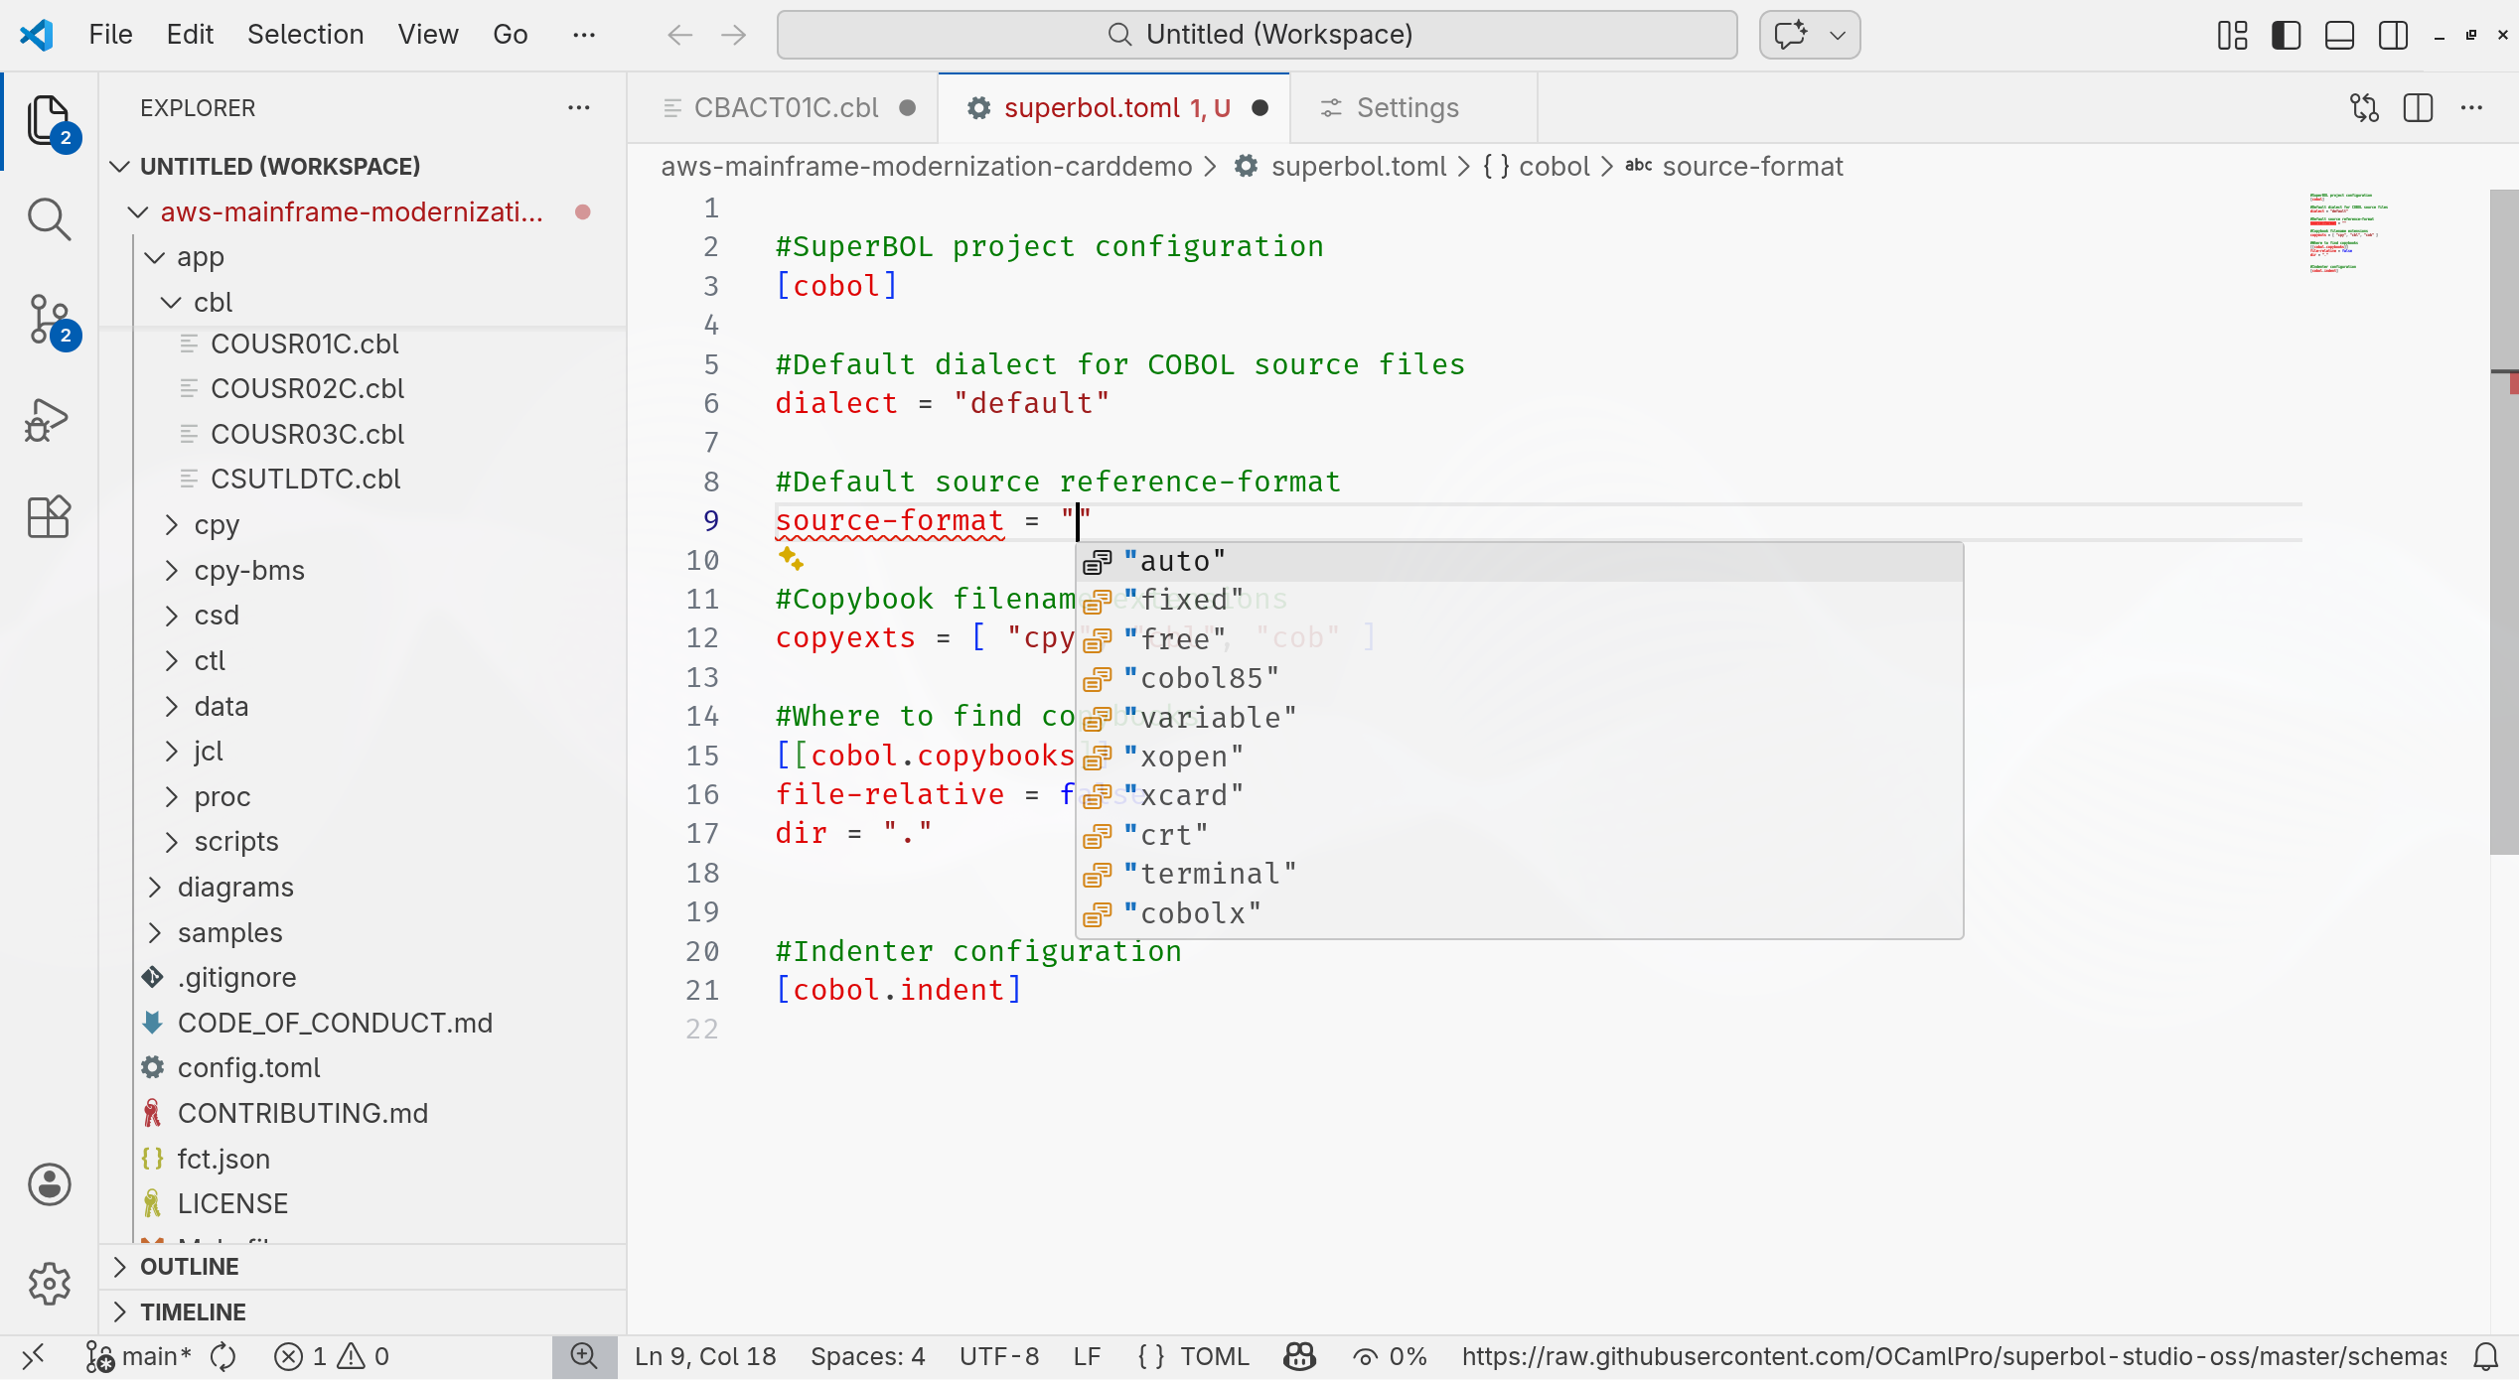The height and width of the screenshot is (1380, 2519).
Task: Open the VS Code application icon menu
Action: (37, 35)
